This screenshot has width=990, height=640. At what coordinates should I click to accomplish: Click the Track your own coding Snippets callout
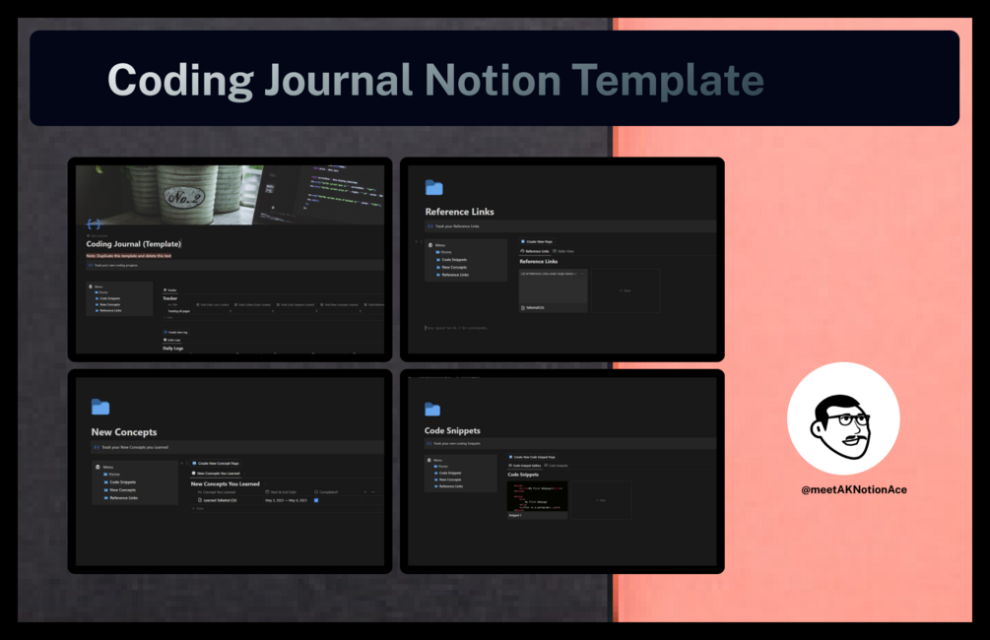(x=570, y=444)
